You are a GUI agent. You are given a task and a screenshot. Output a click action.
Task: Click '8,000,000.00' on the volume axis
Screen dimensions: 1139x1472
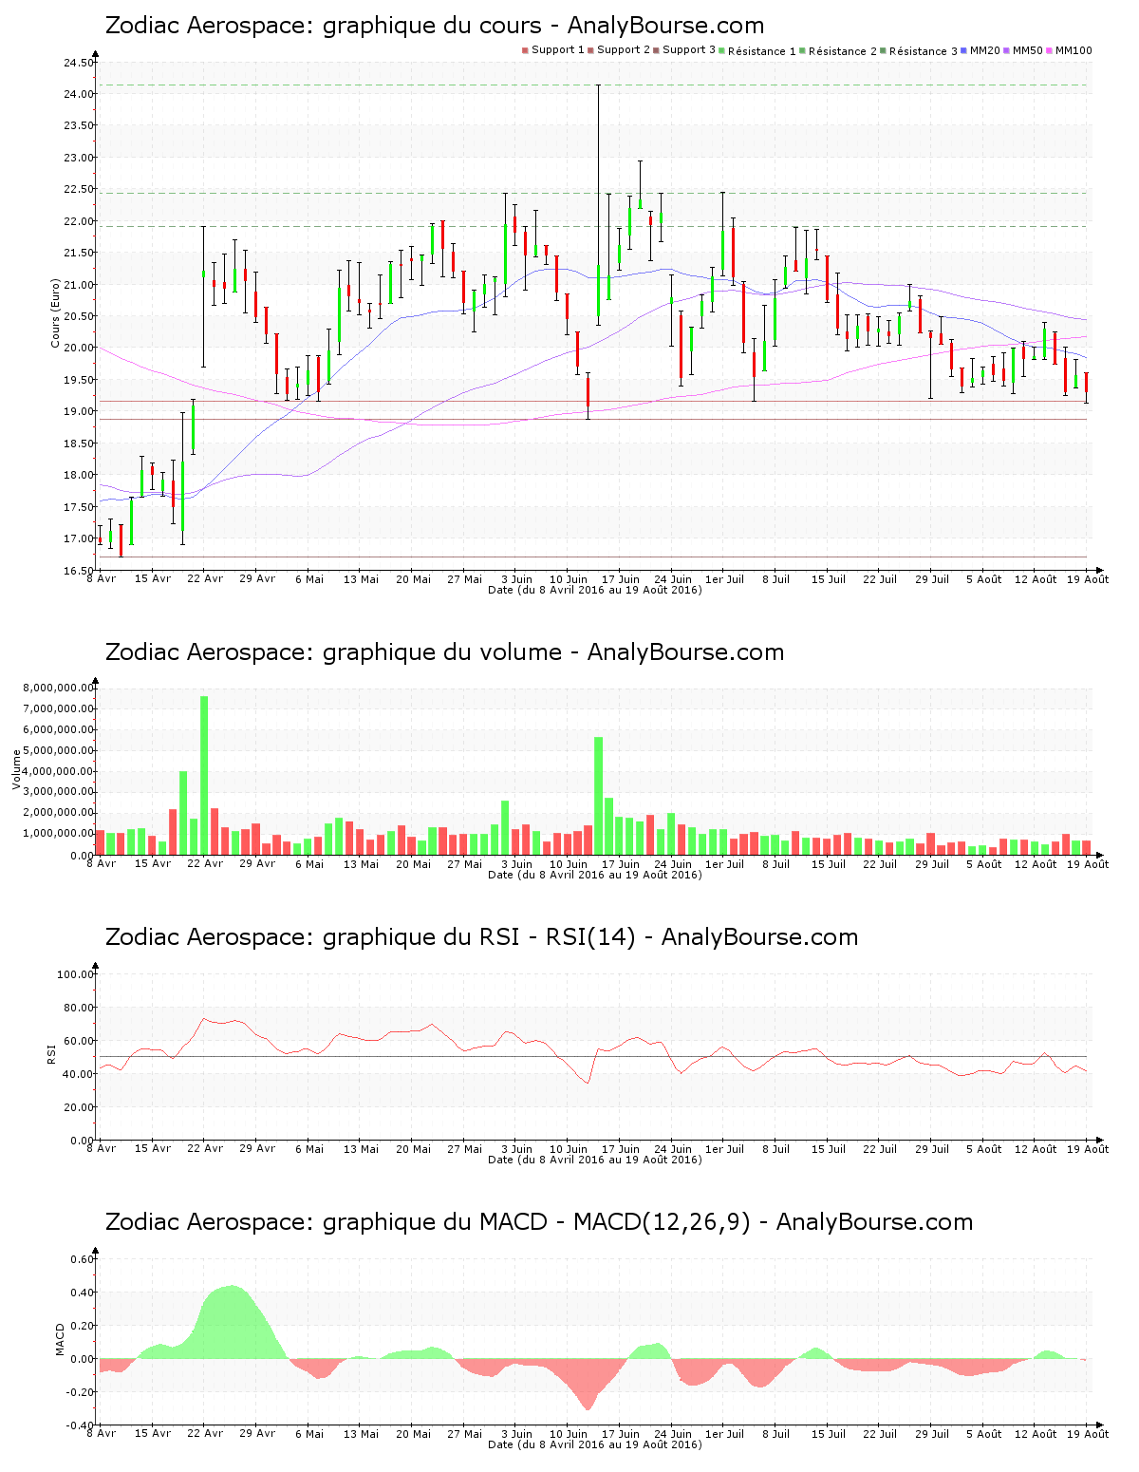[59, 688]
